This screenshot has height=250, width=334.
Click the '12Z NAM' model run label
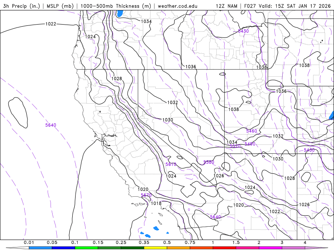pos(227,6)
